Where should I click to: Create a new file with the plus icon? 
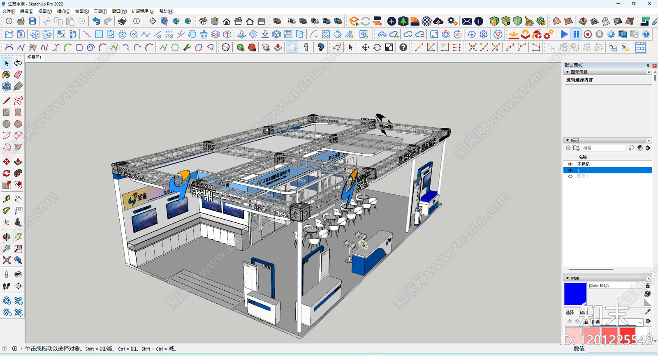pyautogui.click(x=9, y=21)
